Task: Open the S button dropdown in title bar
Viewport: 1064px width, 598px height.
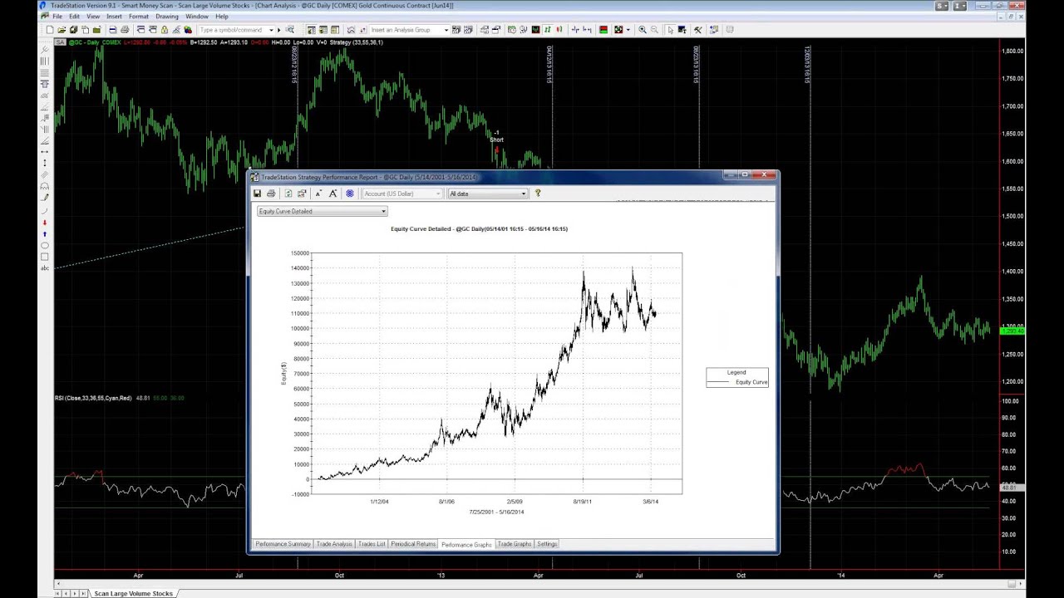Action: [942, 6]
